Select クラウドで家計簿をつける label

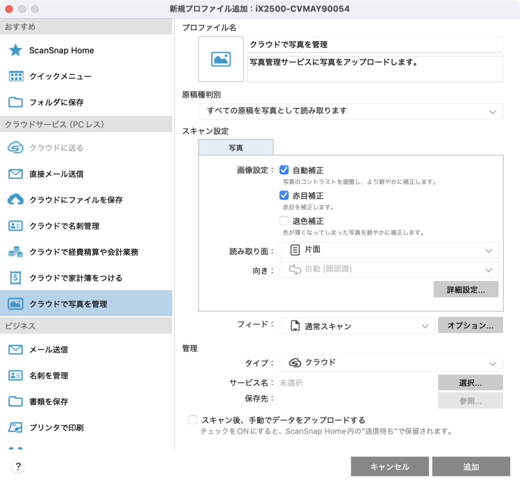(76, 278)
